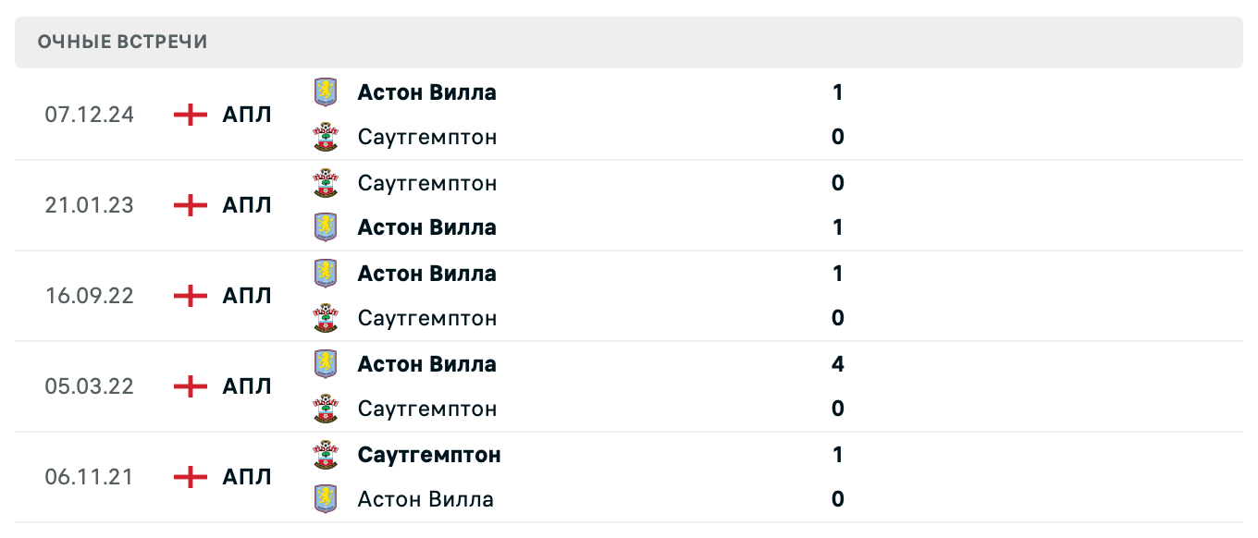This screenshot has height=538, width=1258.
Task: Select Саутгемптон name in 16.09.22 match
Action: [x=426, y=318]
